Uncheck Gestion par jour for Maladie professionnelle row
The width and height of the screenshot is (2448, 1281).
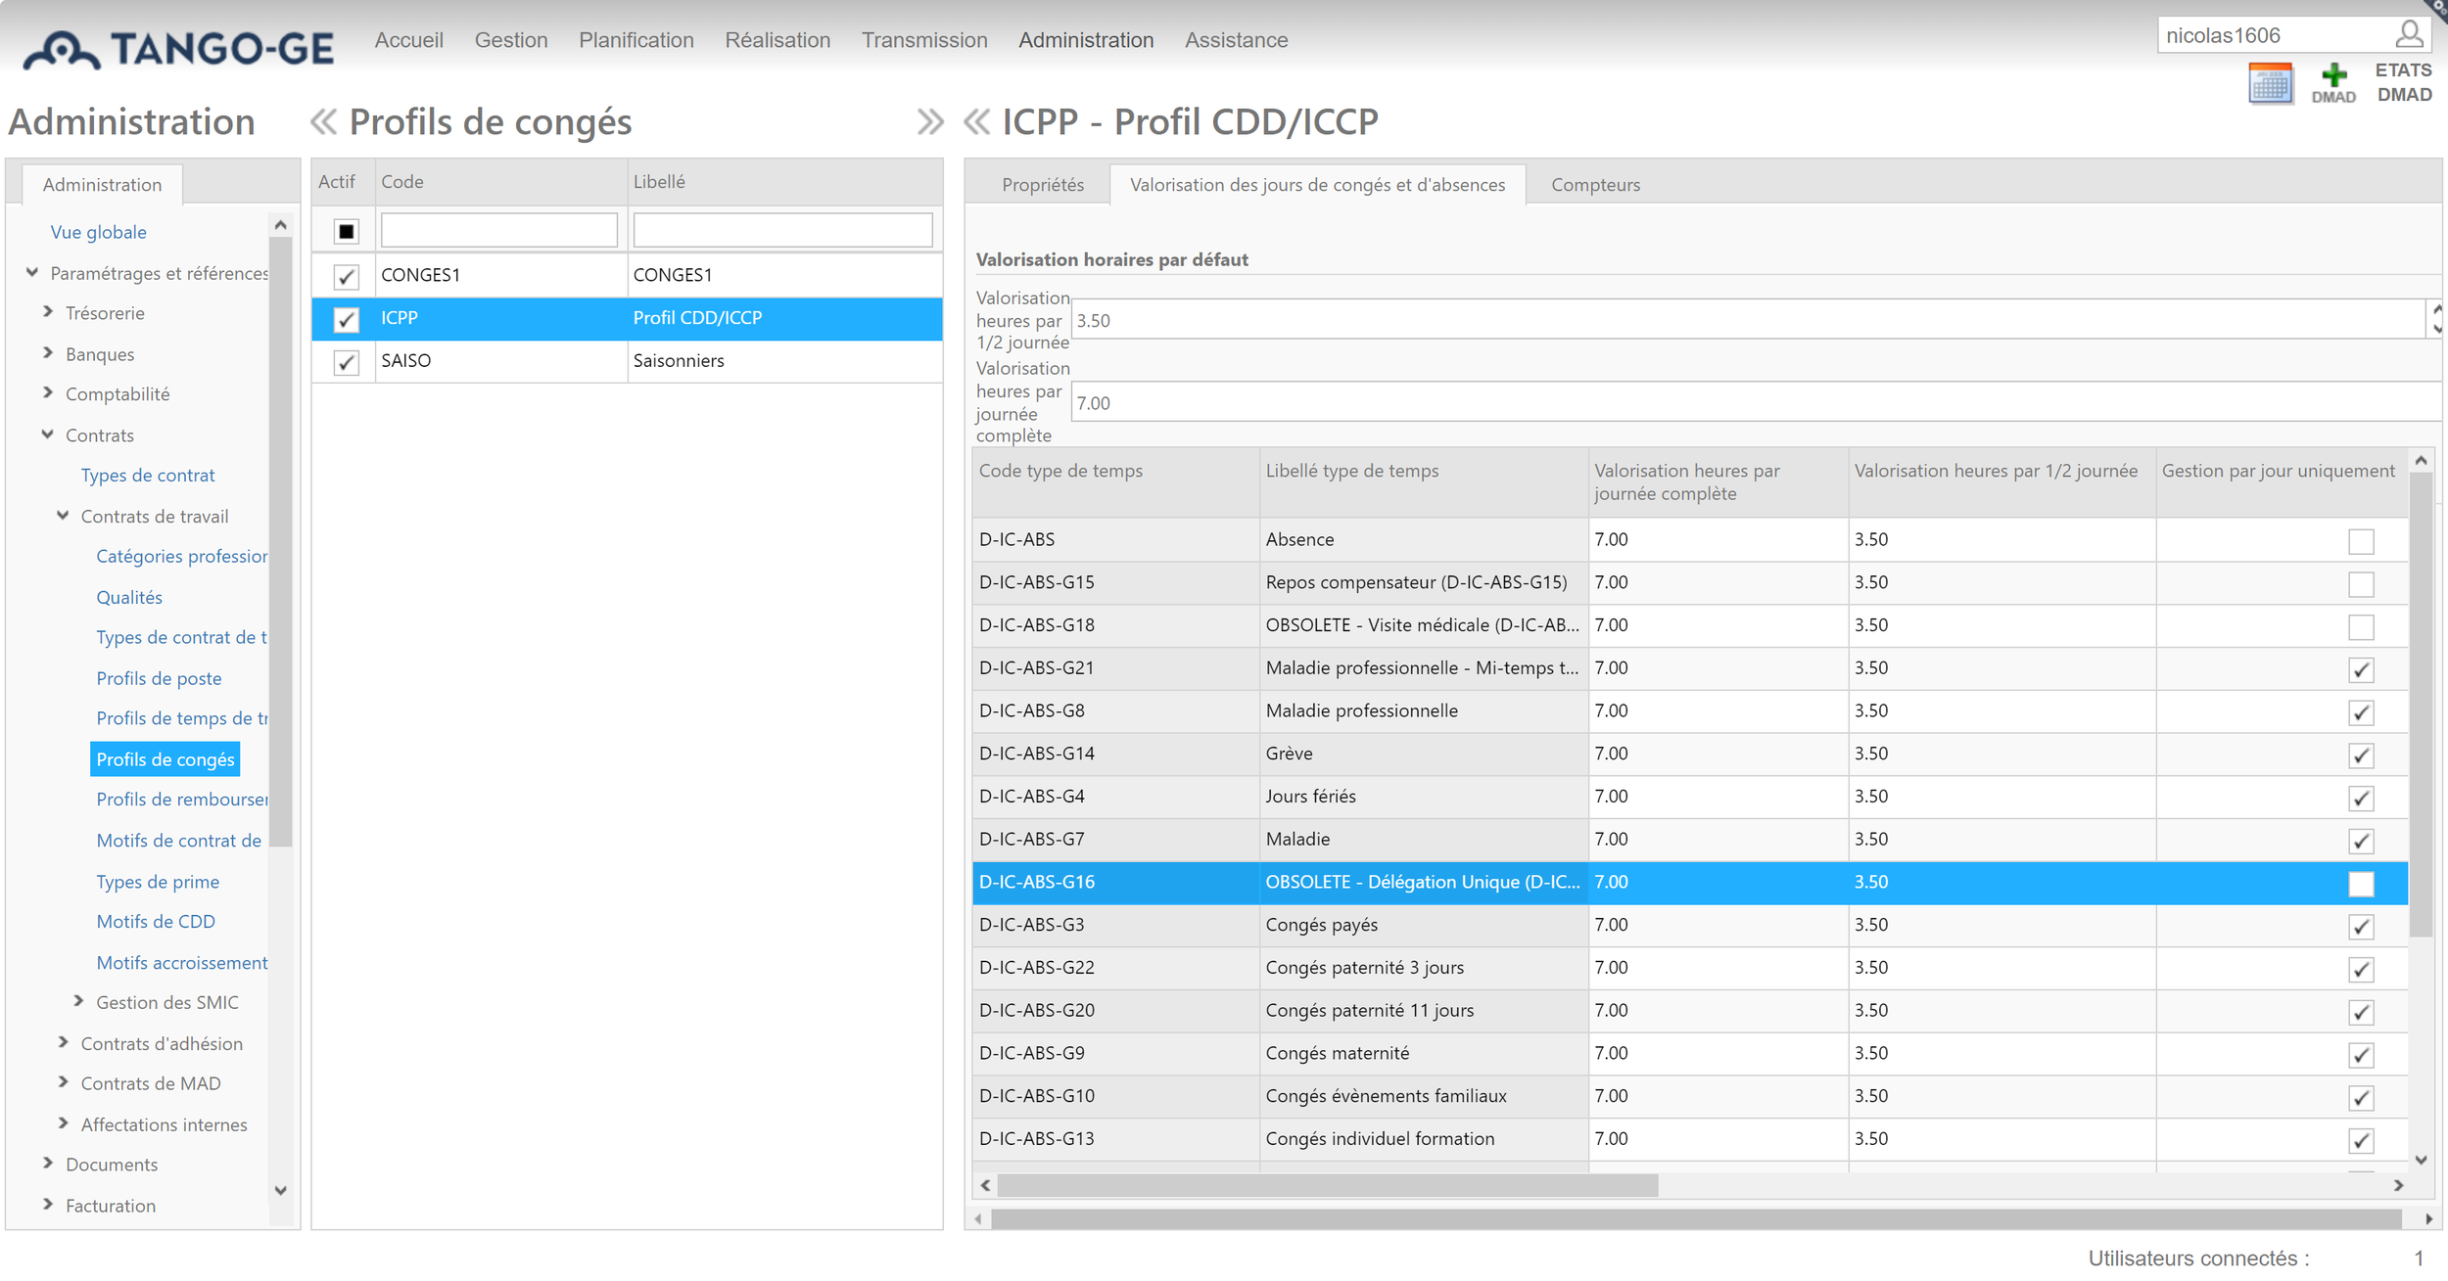2361,712
